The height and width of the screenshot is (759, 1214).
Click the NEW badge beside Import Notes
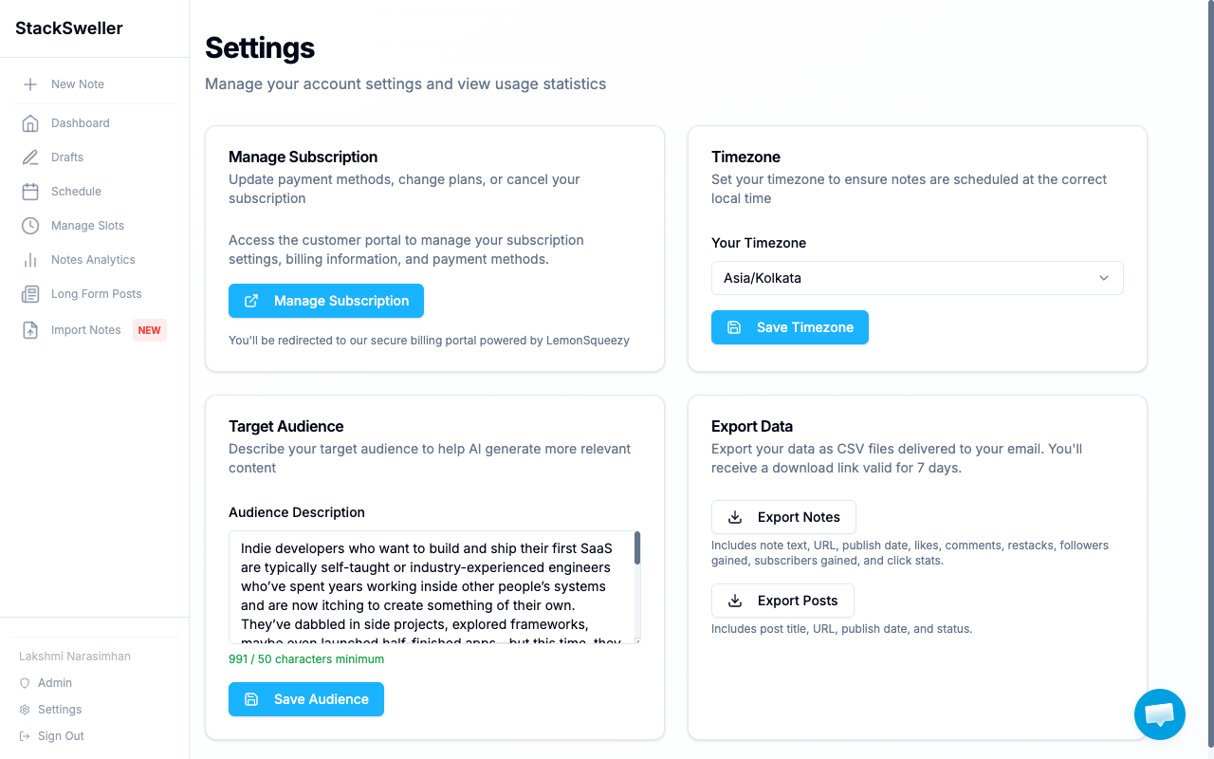click(149, 330)
